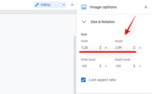This screenshot has width=152, height=94.
Task: Decrease Height with the down stepper arrow
Action: [134, 49]
